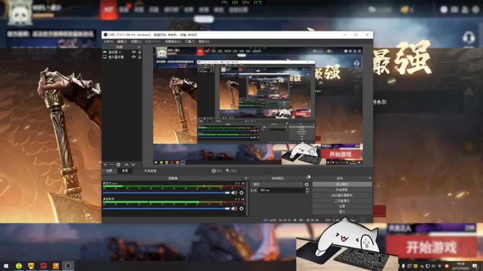Image resolution: width=483 pixels, height=271 pixels.
Task: Click the panda avatar in game launcher
Action: 20,13
